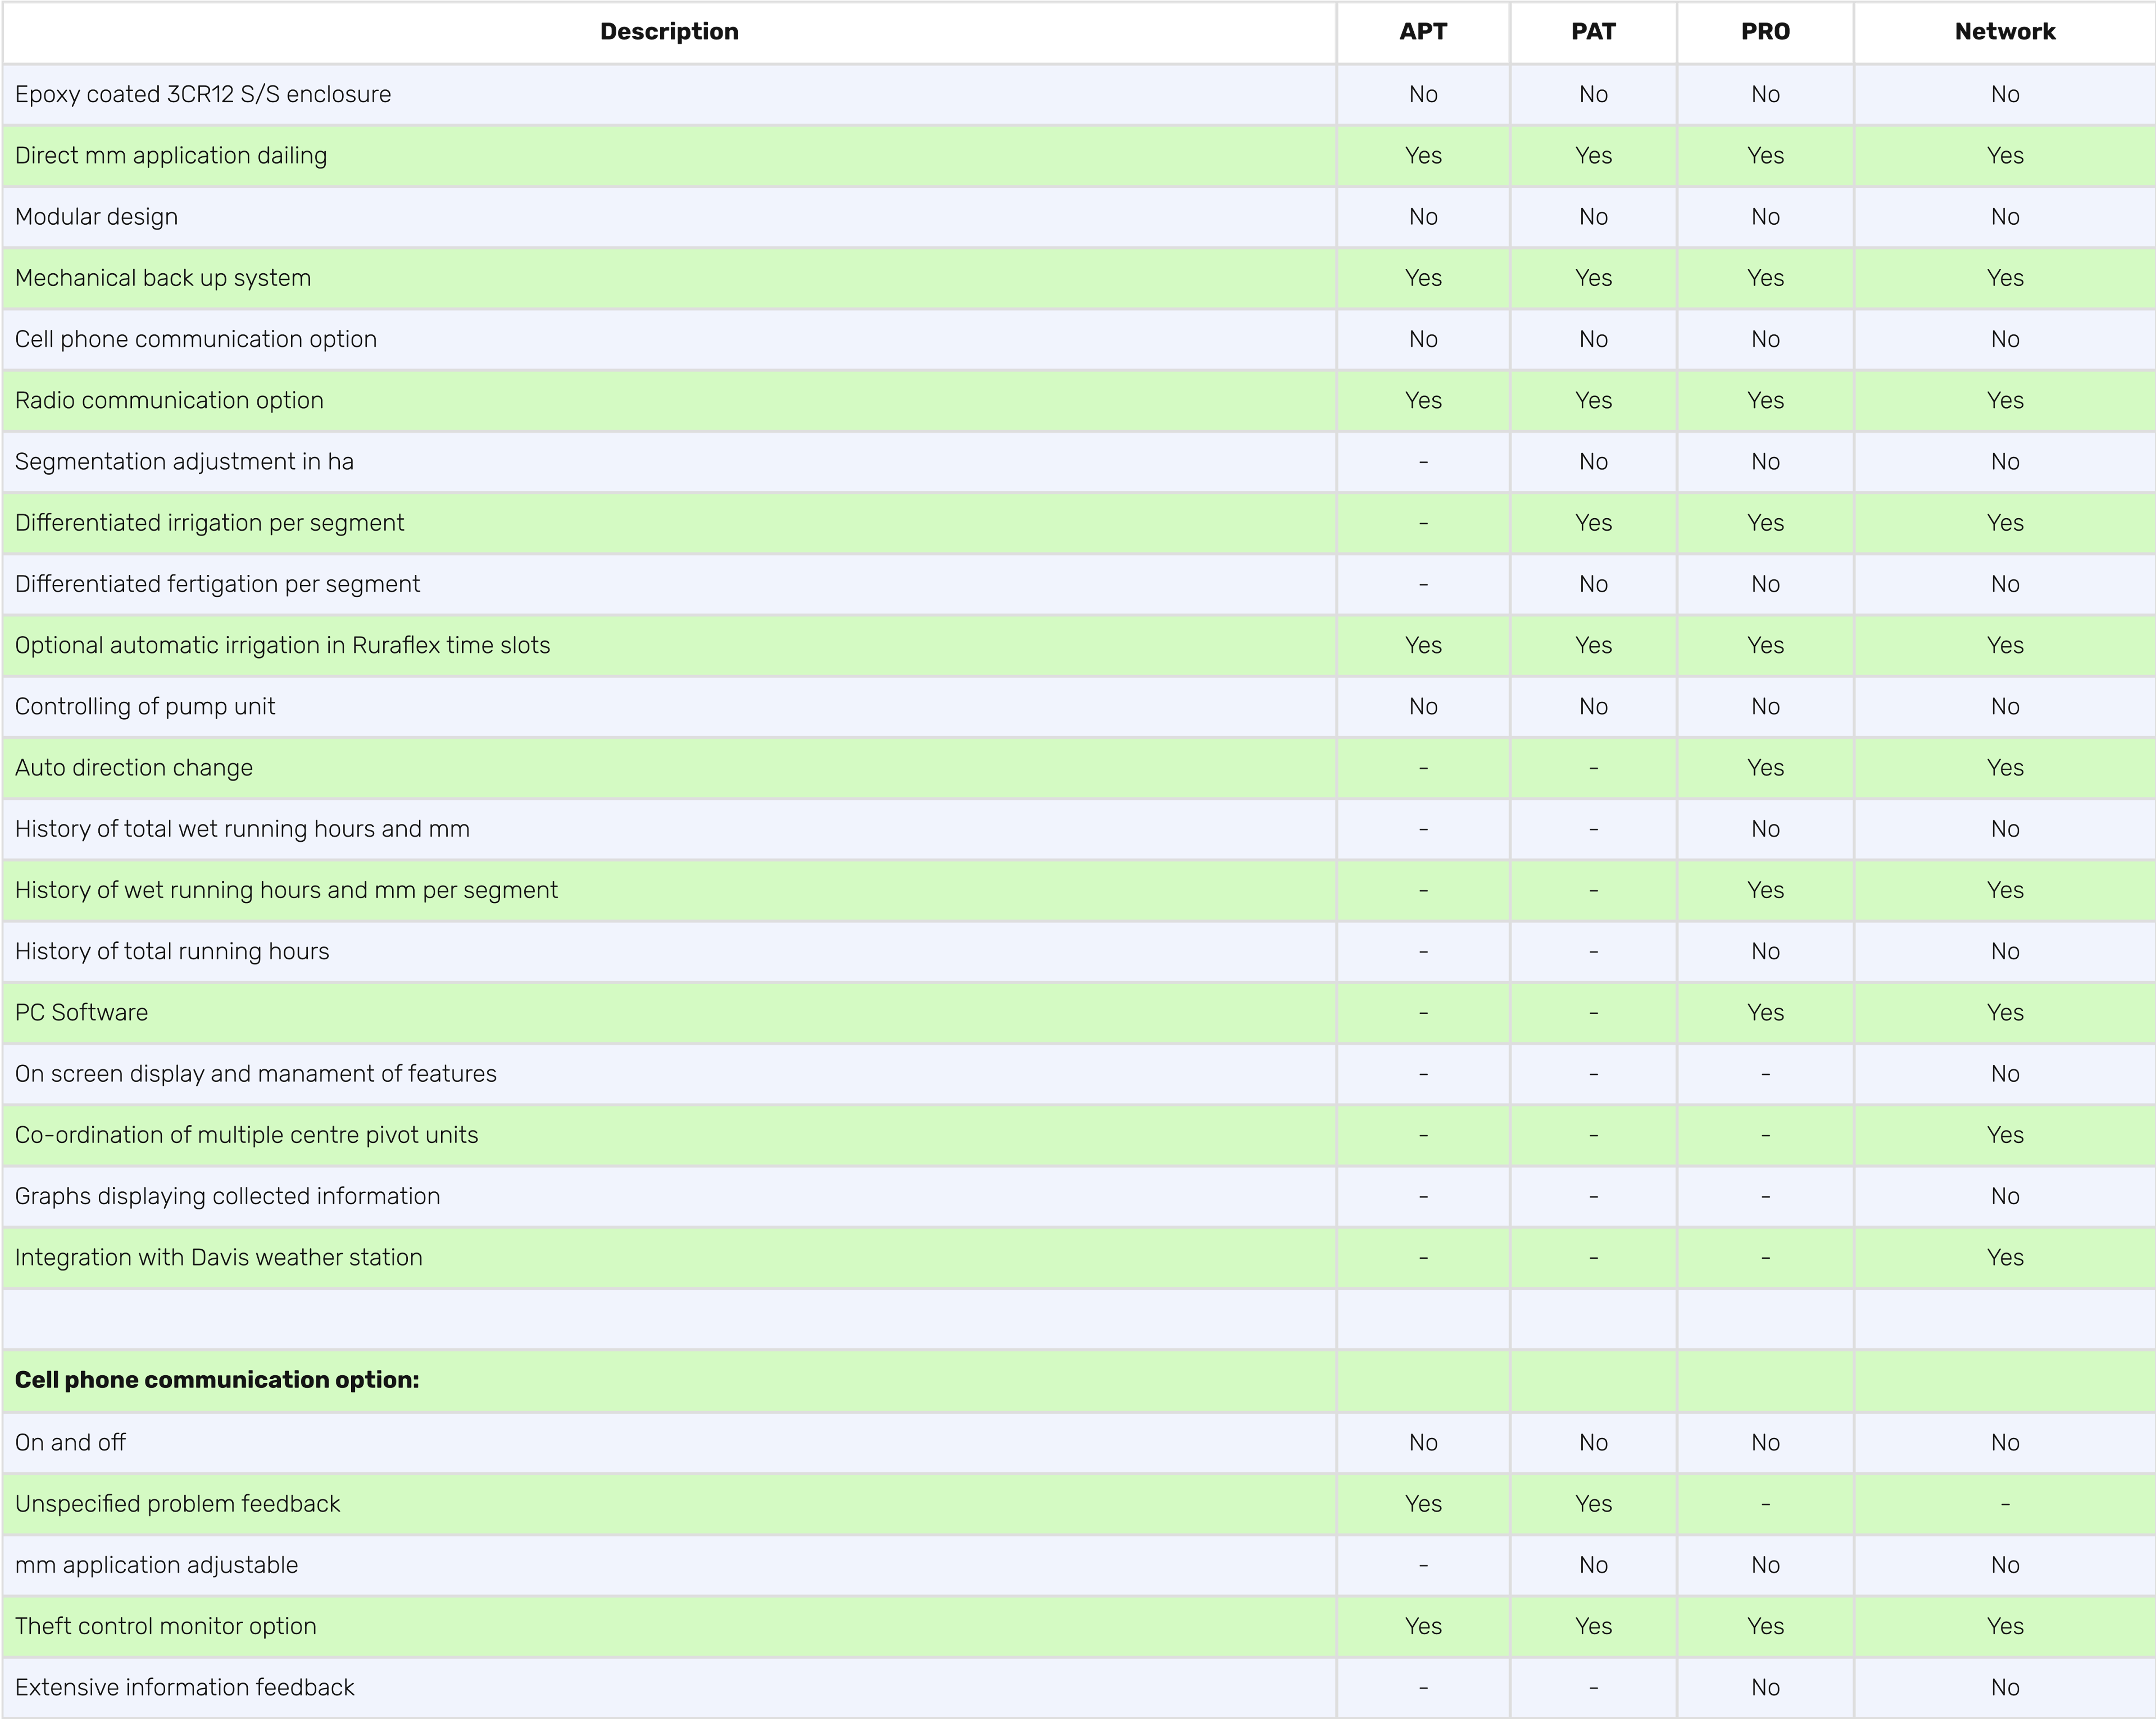Select 'Direct mm application dailing' text
The image size is (2156, 1719).
click(x=171, y=155)
